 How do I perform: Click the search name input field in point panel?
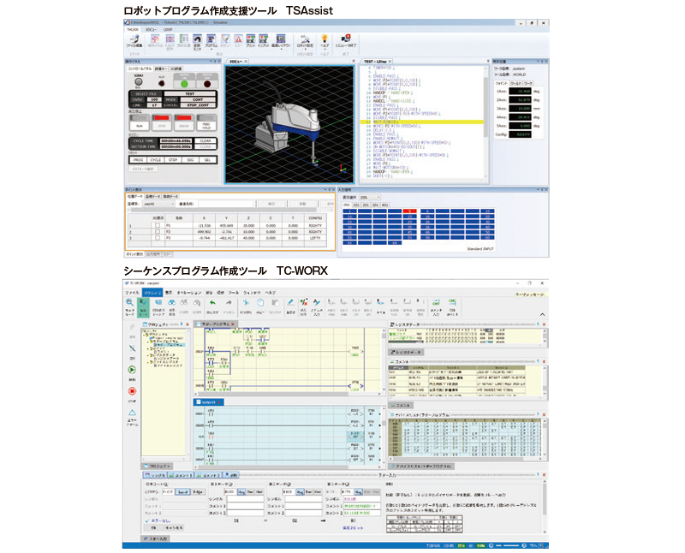coord(224,204)
